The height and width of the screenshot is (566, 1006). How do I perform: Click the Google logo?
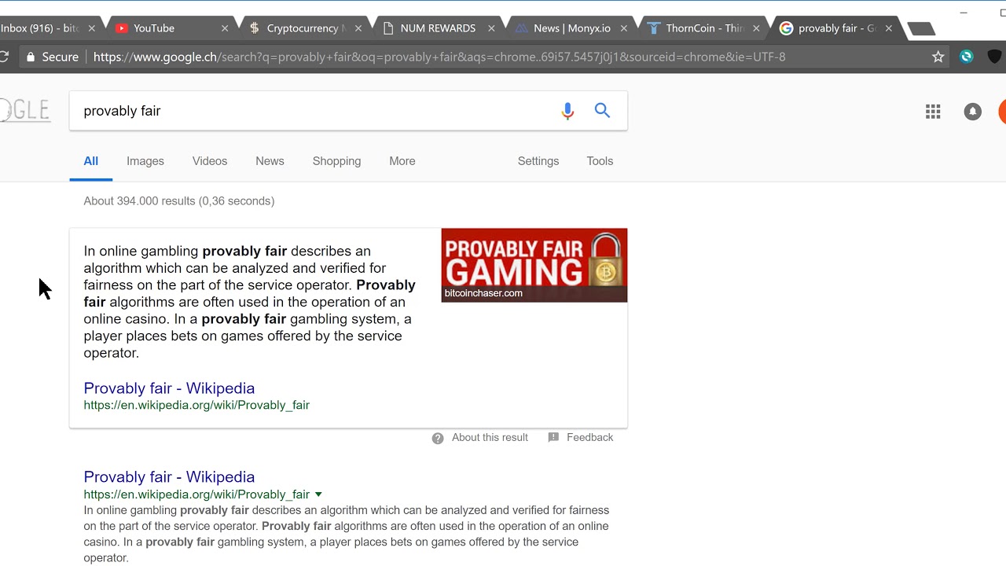pyautogui.click(x=25, y=111)
